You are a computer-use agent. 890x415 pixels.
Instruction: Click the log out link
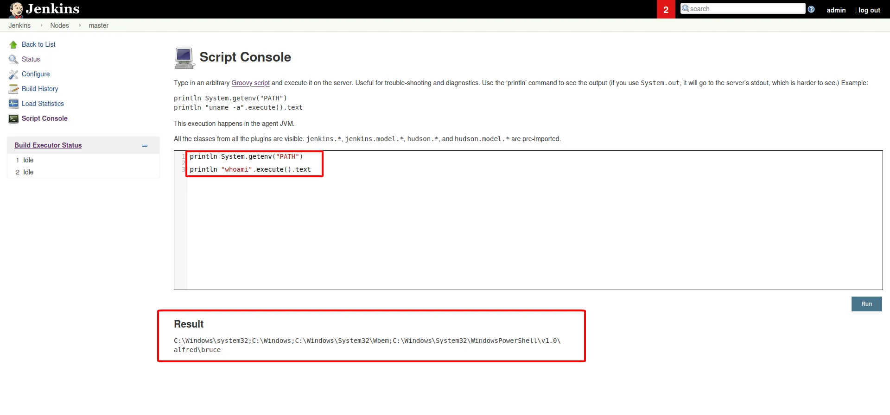tap(869, 10)
